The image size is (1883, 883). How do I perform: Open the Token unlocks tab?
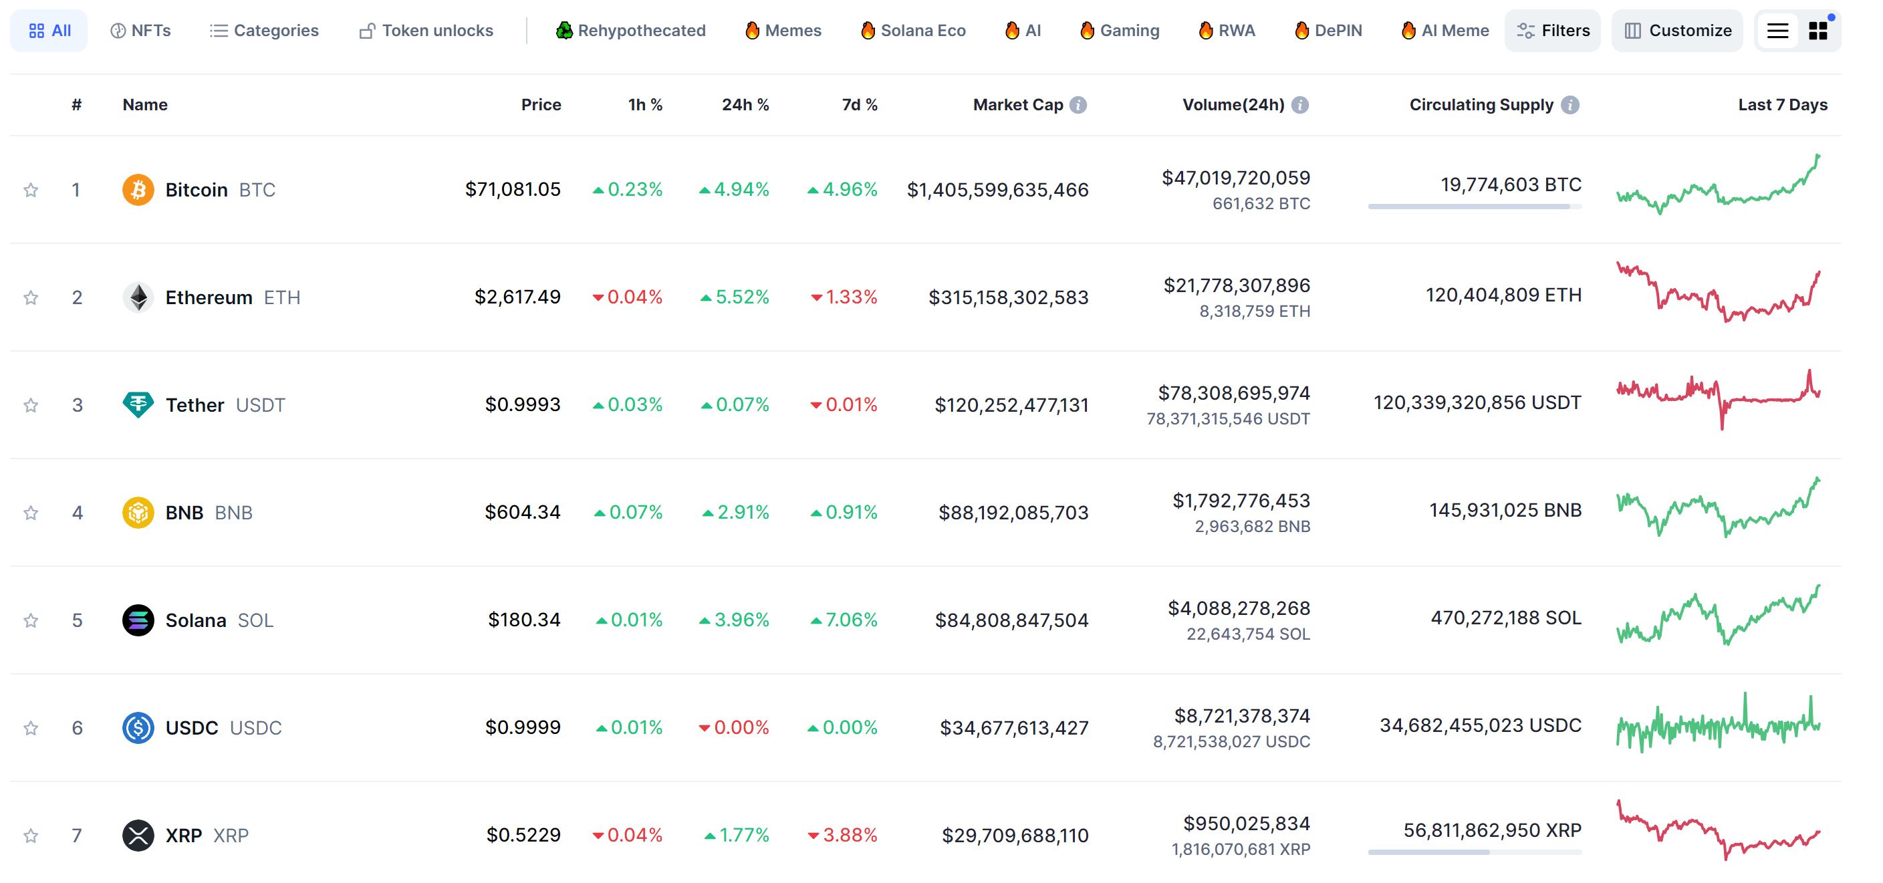point(426,31)
